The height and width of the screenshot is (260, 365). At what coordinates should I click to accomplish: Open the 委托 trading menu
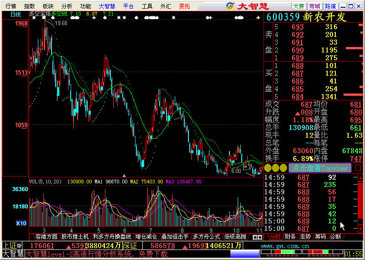[x=185, y=6]
